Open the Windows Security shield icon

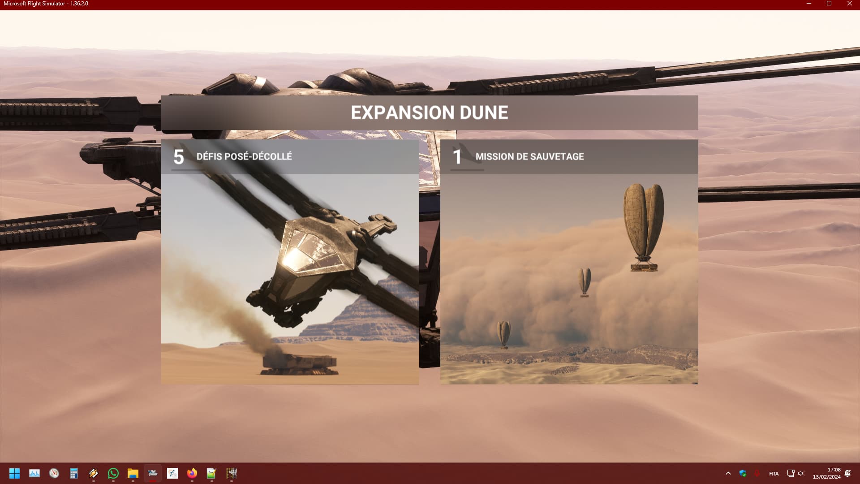point(743,473)
